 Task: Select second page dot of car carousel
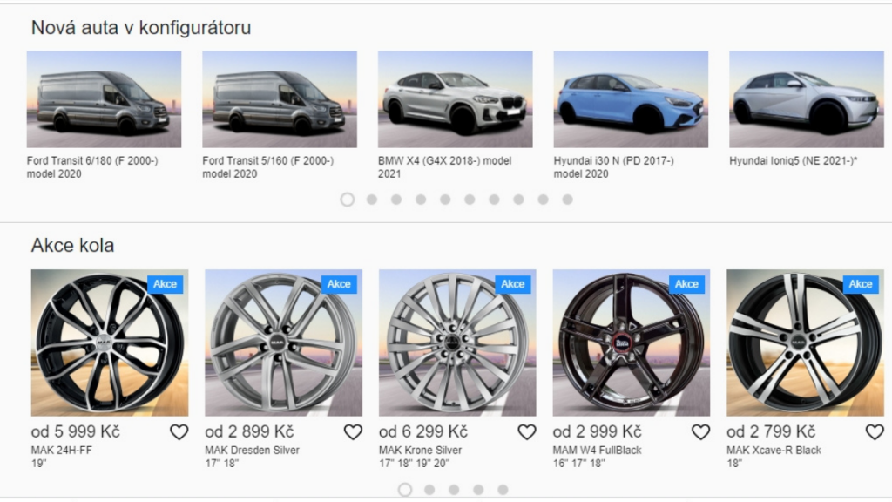coord(372,200)
